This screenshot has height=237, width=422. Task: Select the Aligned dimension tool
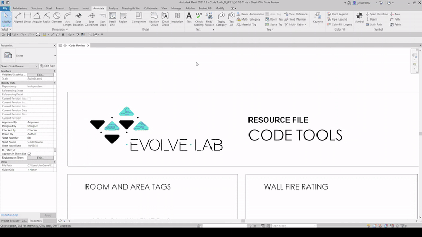[18, 18]
